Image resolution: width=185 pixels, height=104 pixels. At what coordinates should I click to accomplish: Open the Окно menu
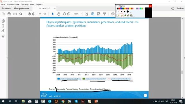[x=32, y=5]
